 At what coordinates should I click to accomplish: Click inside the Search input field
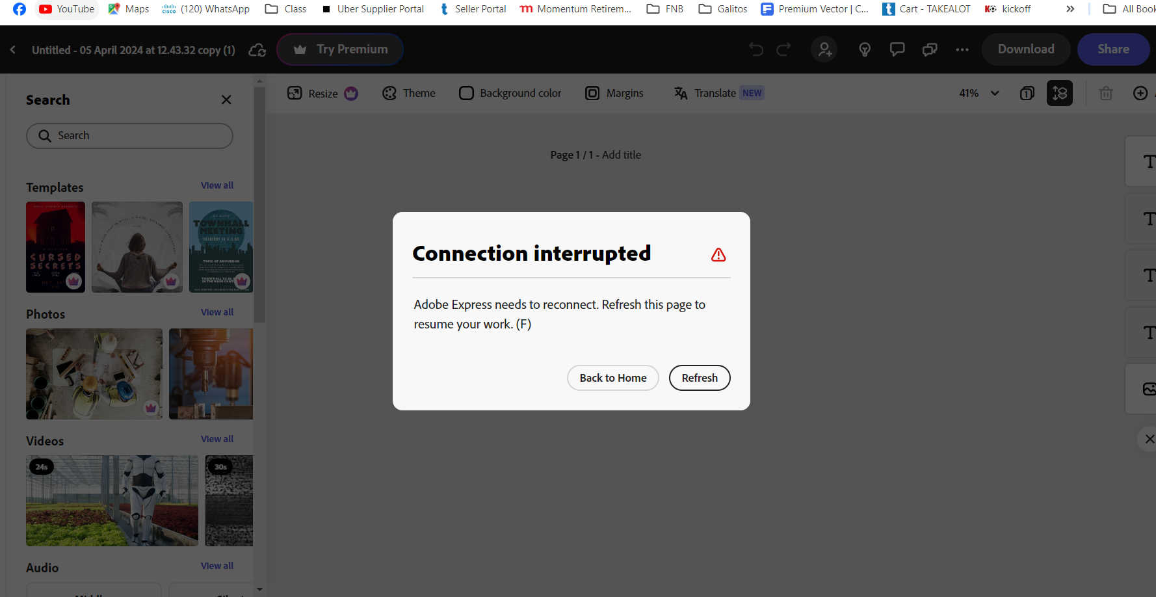tap(129, 135)
